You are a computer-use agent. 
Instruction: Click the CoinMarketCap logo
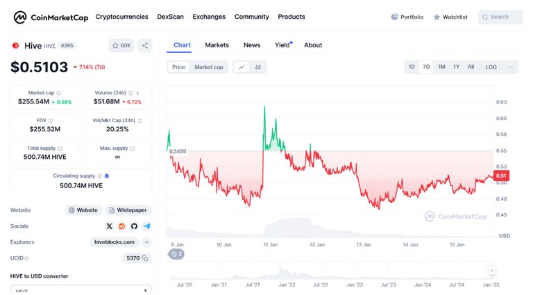[51, 17]
